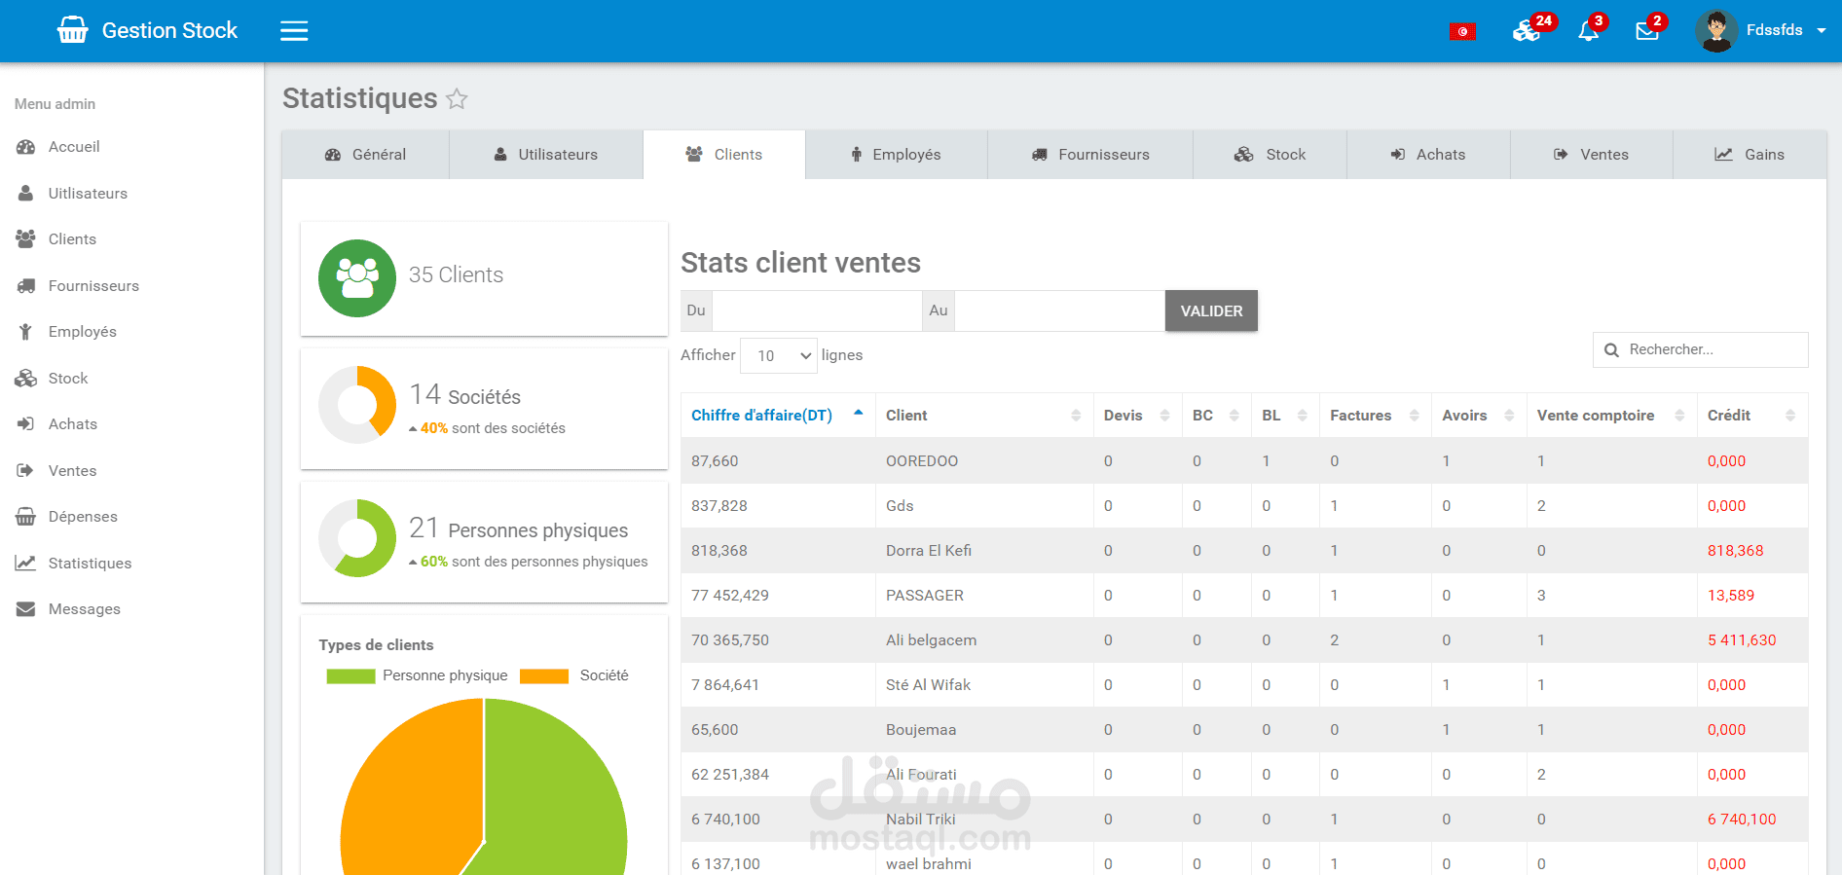
Task: Select the Gds client cell
Action: (984, 506)
